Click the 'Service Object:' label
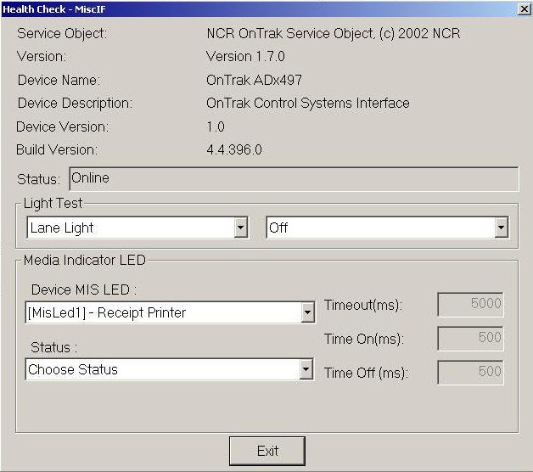Viewport: 533px width, 472px height. pos(62,34)
